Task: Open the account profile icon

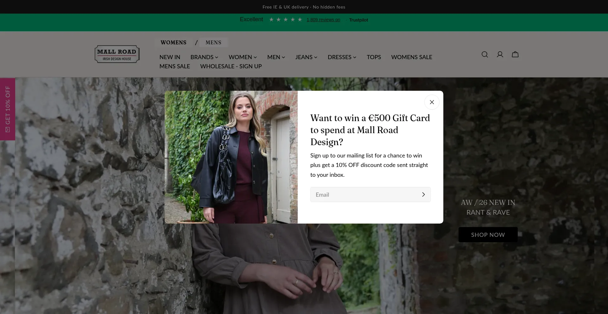Action: click(500, 54)
